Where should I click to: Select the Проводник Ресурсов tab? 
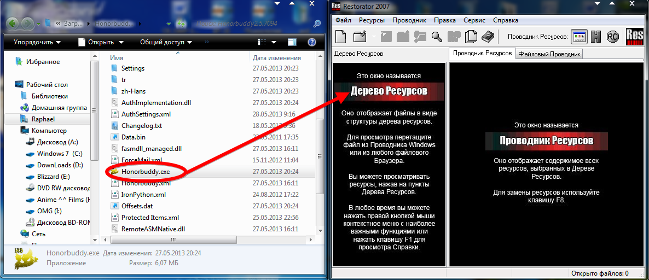point(482,54)
